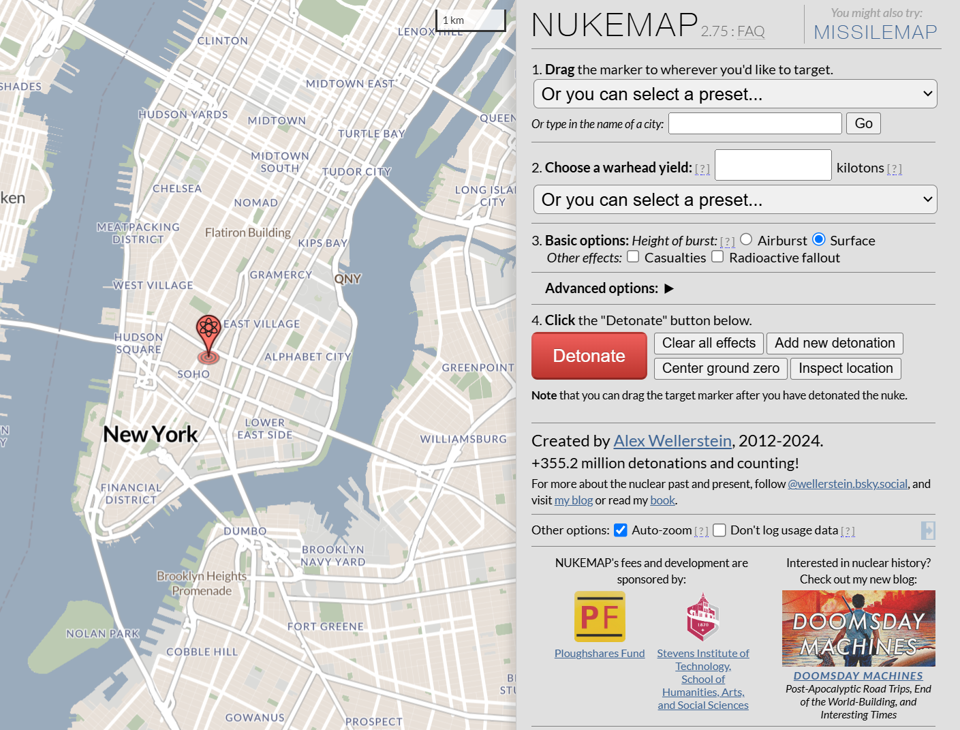Viewport: 960px width, 730px height.
Task: Enable the Radioactive fallout checkbox
Action: point(717,256)
